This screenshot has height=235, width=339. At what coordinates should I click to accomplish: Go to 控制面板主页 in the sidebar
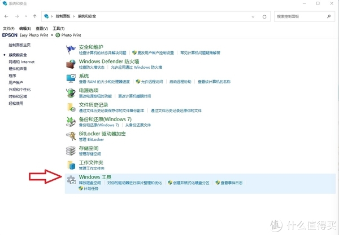pyautogui.click(x=19, y=45)
